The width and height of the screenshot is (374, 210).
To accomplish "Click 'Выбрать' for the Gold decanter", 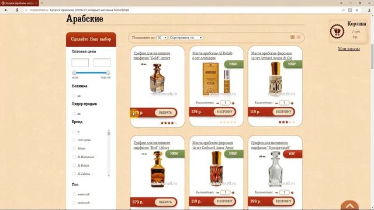I will (x=165, y=113).
